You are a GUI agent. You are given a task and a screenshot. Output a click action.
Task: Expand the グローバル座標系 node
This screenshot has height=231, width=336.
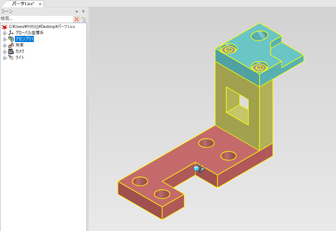click(5, 33)
